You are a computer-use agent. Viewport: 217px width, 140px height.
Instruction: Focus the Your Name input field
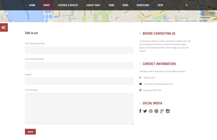pyautogui.click(x=79, y=50)
